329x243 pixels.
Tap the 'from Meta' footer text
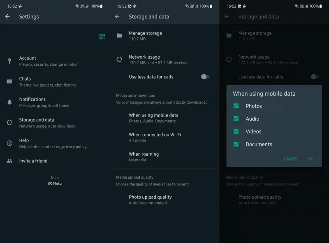(55, 180)
